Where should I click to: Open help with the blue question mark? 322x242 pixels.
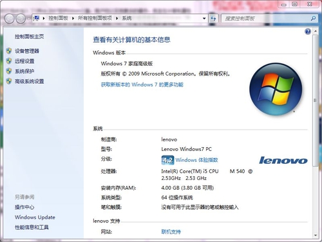pos(308,32)
